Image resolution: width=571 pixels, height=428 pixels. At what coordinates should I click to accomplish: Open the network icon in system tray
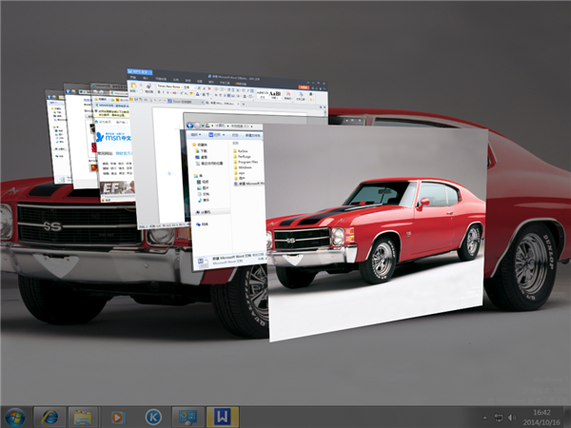point(499,417)
